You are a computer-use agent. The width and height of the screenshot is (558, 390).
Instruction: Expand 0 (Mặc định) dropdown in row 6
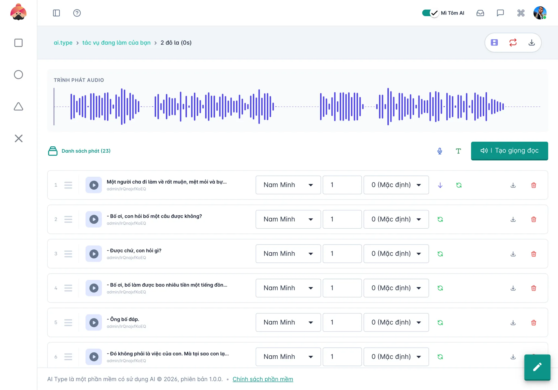[396, 356]
